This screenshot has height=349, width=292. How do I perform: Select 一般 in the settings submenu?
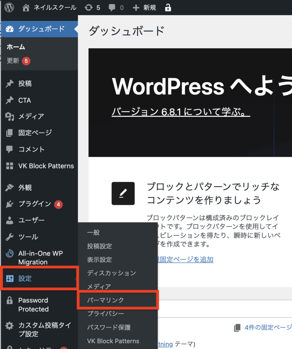tap(93, 232)
